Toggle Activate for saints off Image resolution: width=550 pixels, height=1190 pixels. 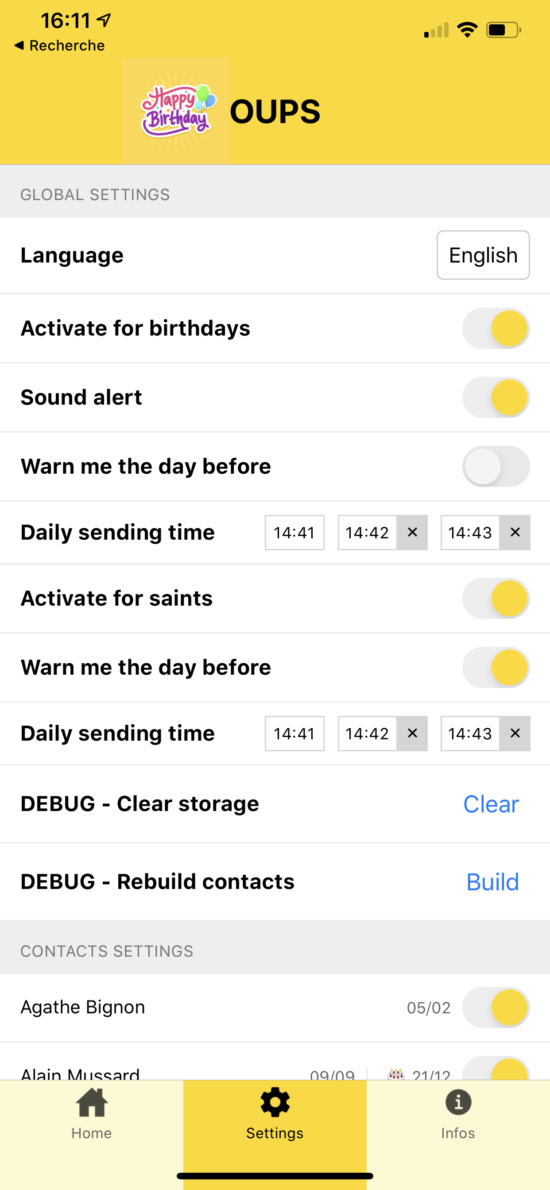(496, 598)
